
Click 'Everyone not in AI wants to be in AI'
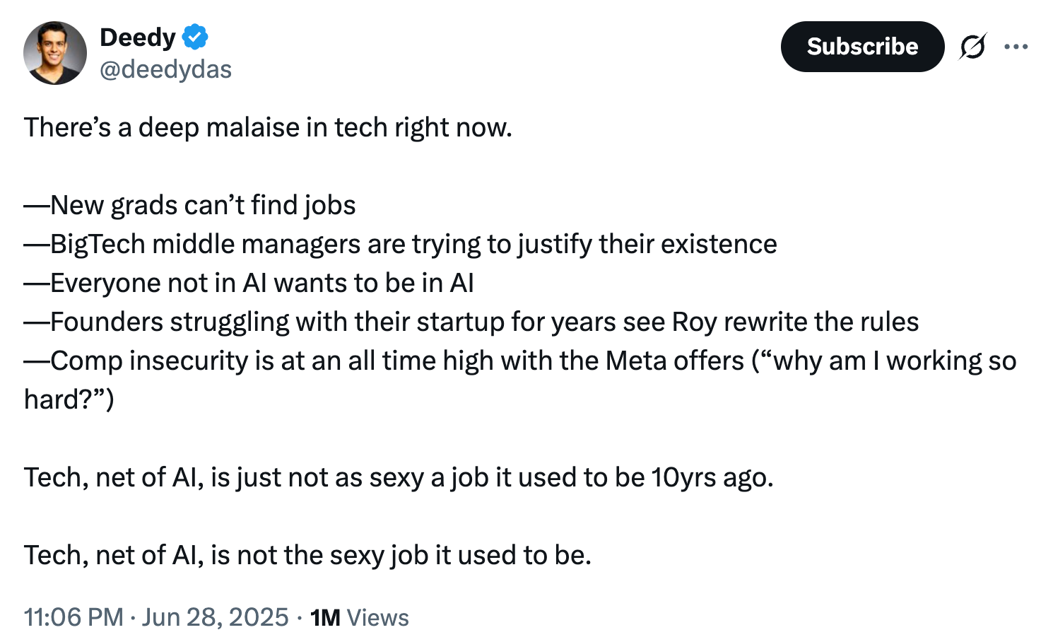tap(249, 283)
